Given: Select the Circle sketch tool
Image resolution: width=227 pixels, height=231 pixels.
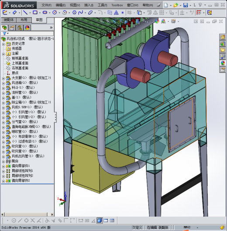Looking at the screenshot, I should point(55,13).
